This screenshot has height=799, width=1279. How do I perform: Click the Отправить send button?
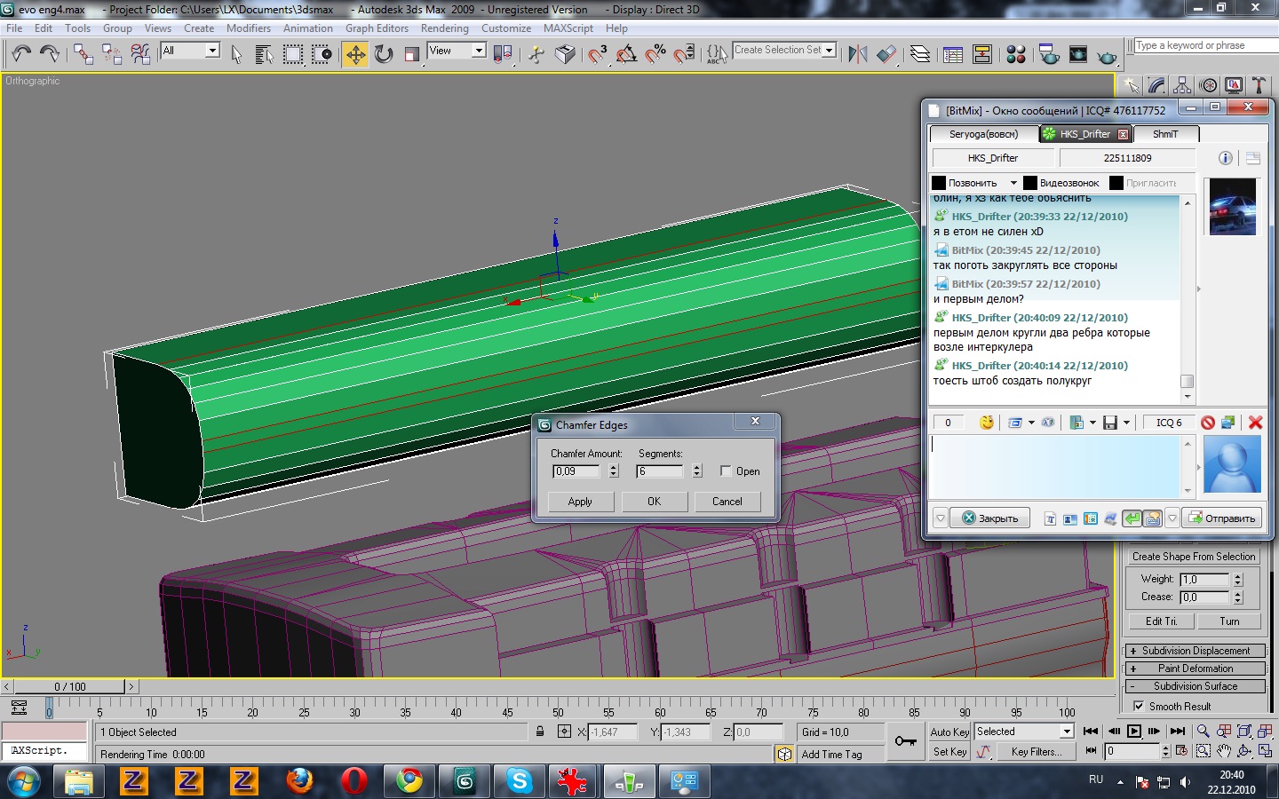[1223, 518]
